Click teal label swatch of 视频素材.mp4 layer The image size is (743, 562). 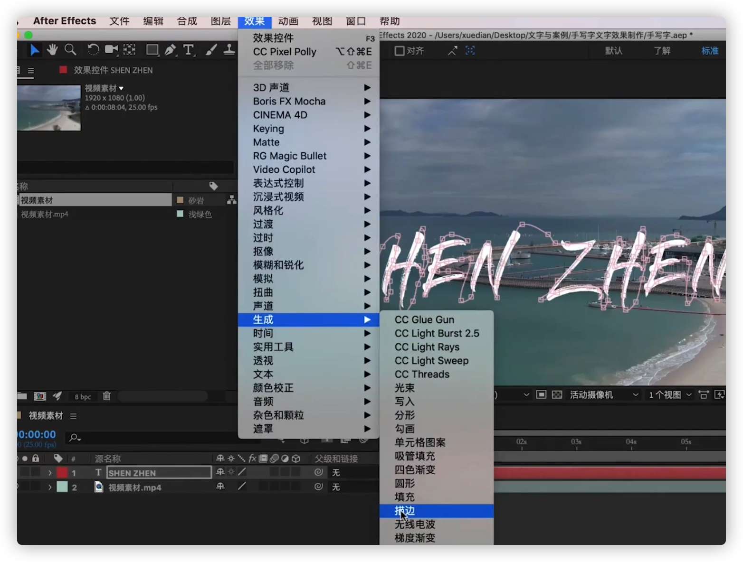click(x=62, y=487)
